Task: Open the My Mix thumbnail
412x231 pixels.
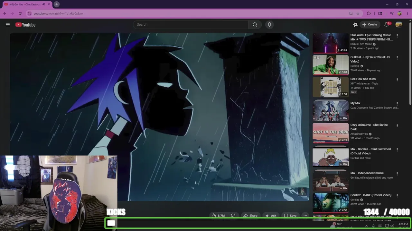Action: click(331, 111)
